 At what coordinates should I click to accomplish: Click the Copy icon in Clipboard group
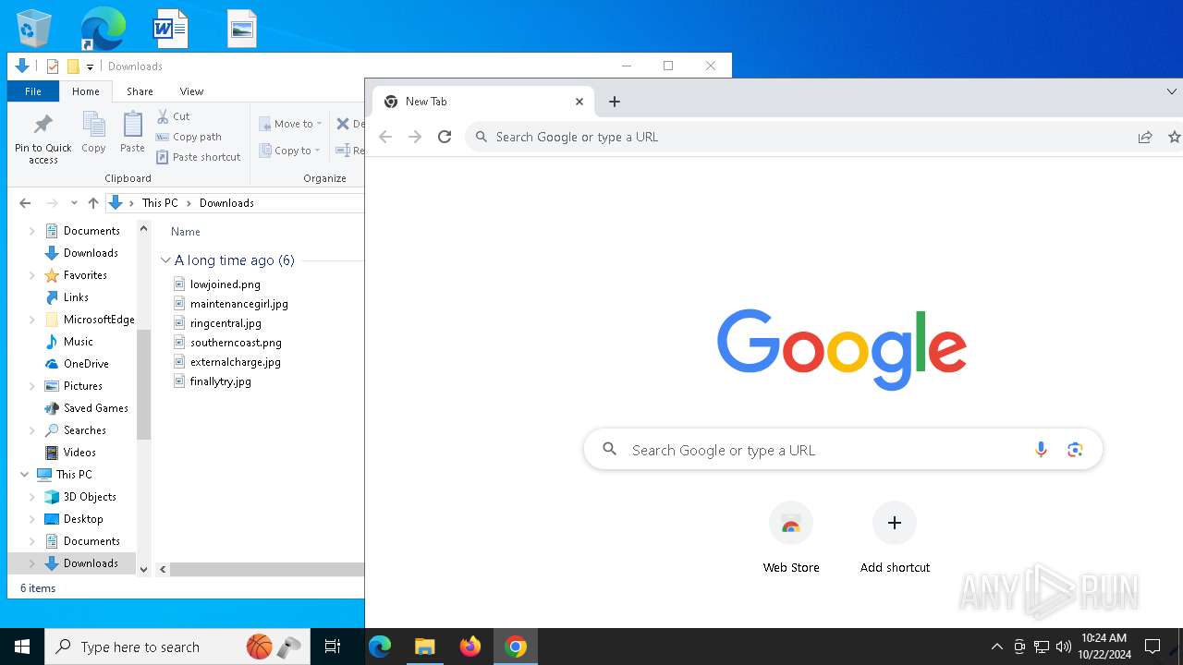(93, 132)
